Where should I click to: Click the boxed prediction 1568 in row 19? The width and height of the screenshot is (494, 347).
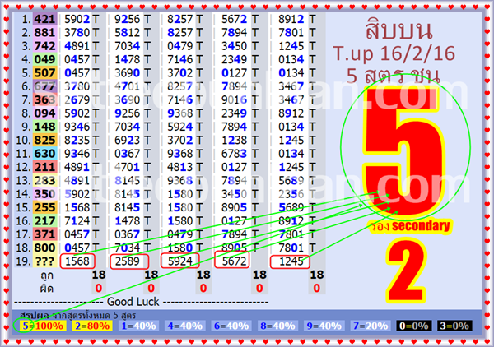pos(77,261)
